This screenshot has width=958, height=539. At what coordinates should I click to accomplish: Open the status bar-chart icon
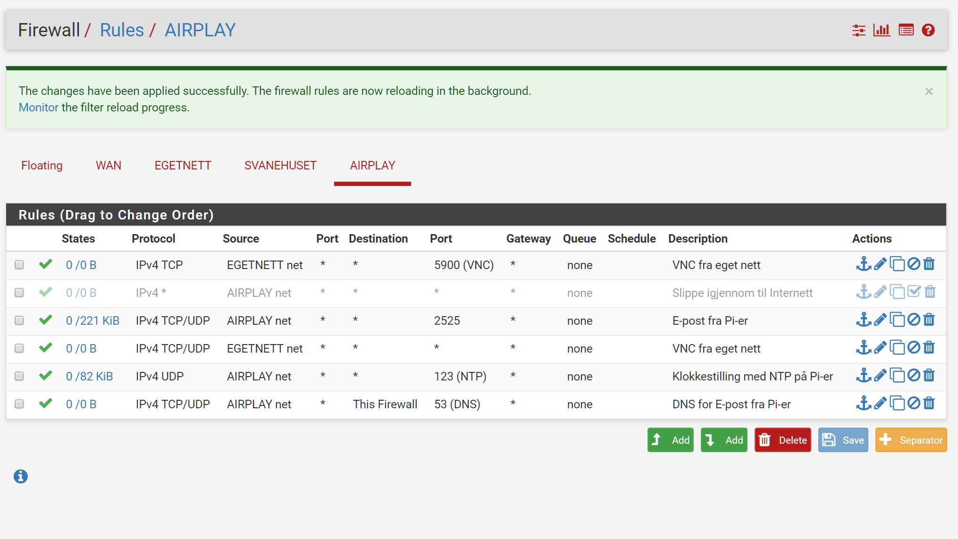[882, 30]
